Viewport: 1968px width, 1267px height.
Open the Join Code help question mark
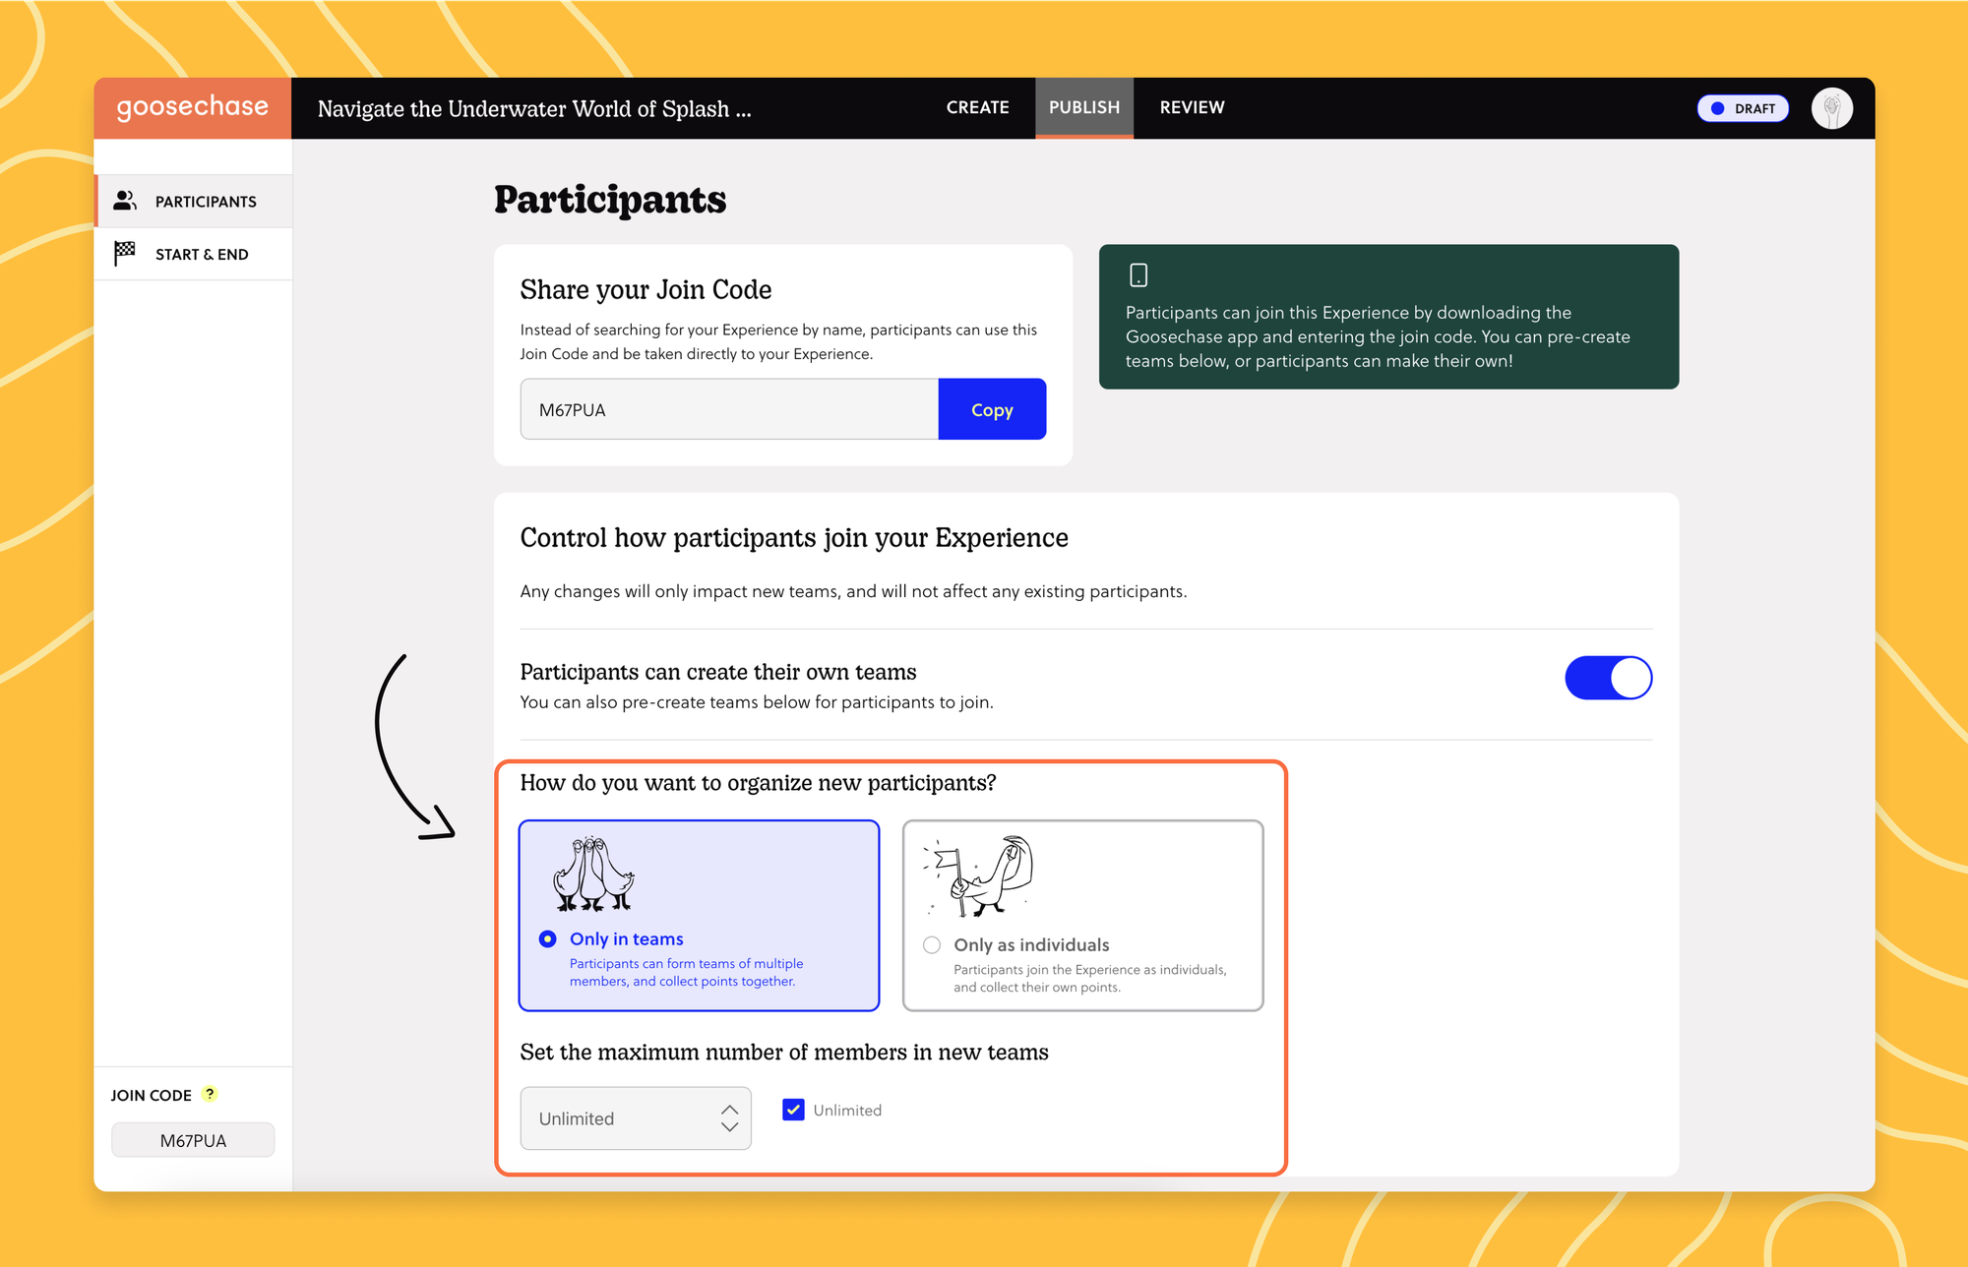(208, 1094)
